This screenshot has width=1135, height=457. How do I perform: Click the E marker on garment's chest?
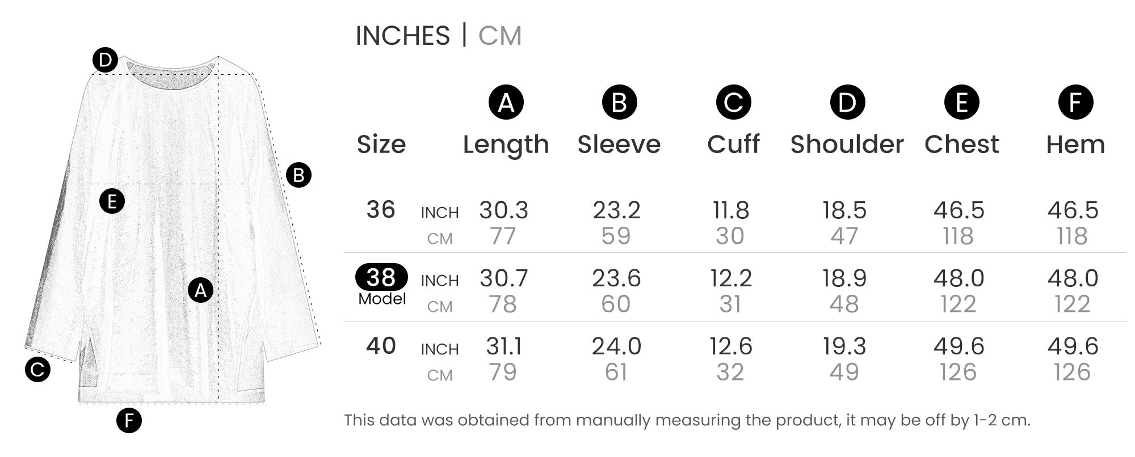(112, 201)
